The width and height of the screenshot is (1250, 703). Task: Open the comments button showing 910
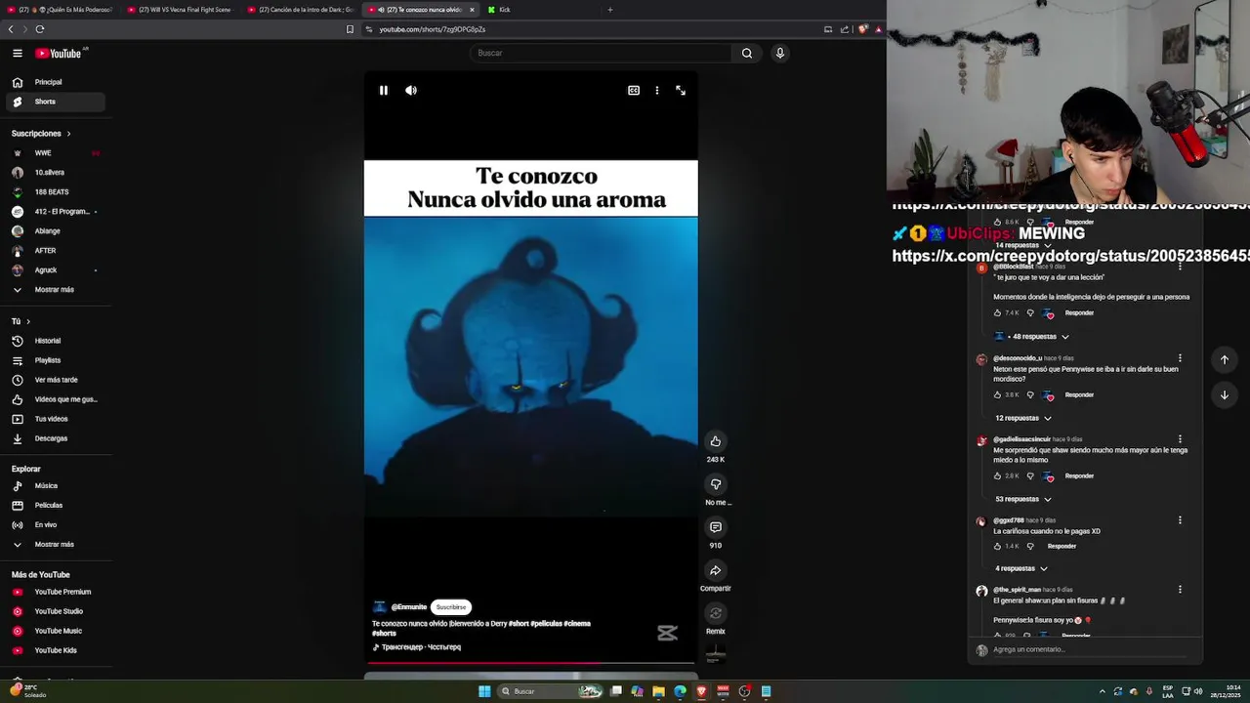(716, 527)
